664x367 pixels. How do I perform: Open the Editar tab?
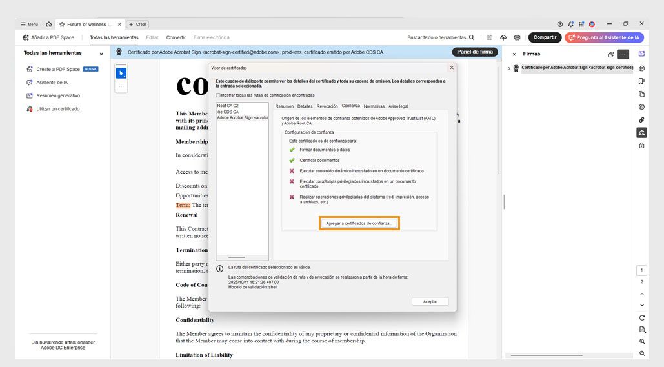tap(152, 37)
